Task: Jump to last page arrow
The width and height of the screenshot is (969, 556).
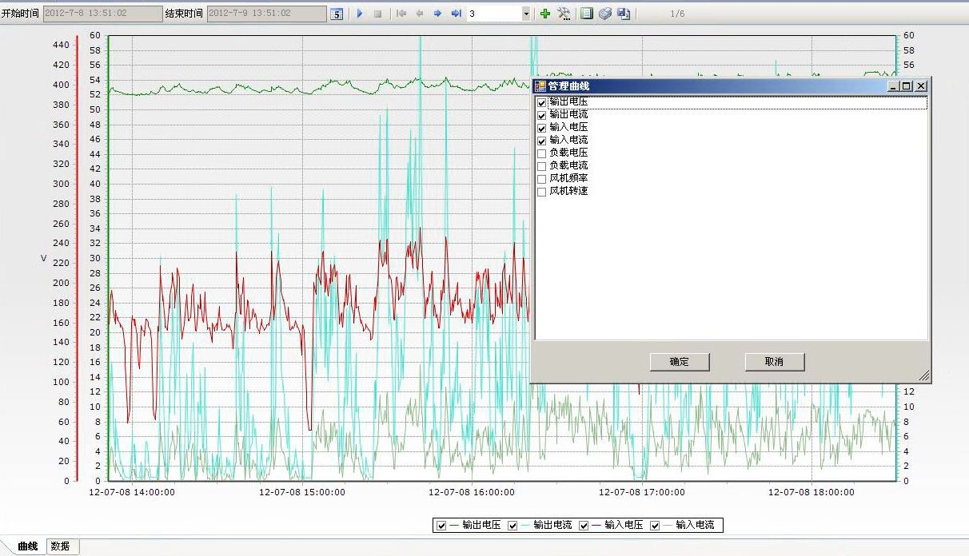Action: [x=456, y=14]
